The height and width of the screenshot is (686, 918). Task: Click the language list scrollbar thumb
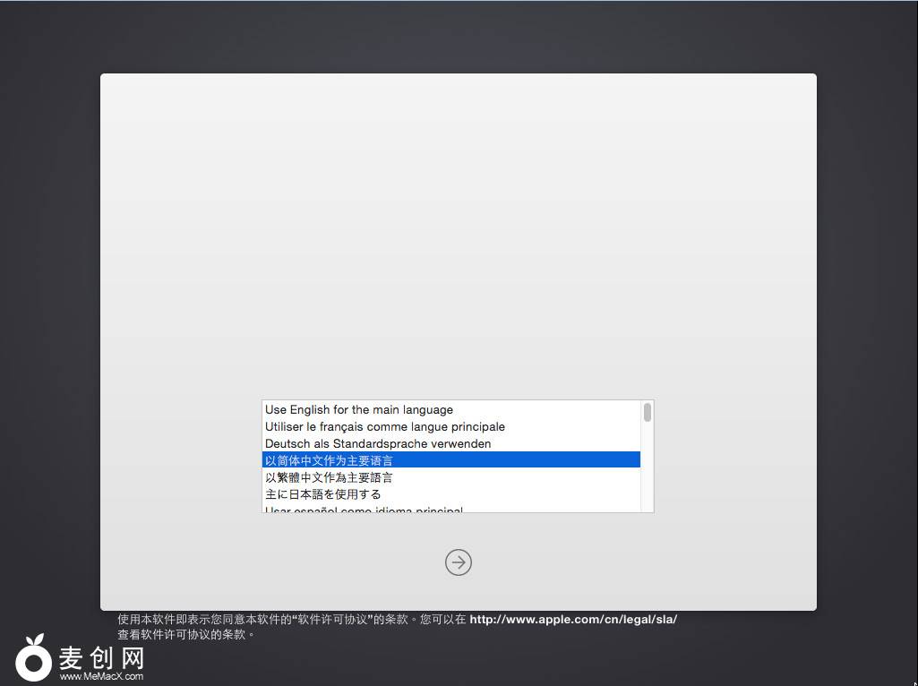coord(648,413)
